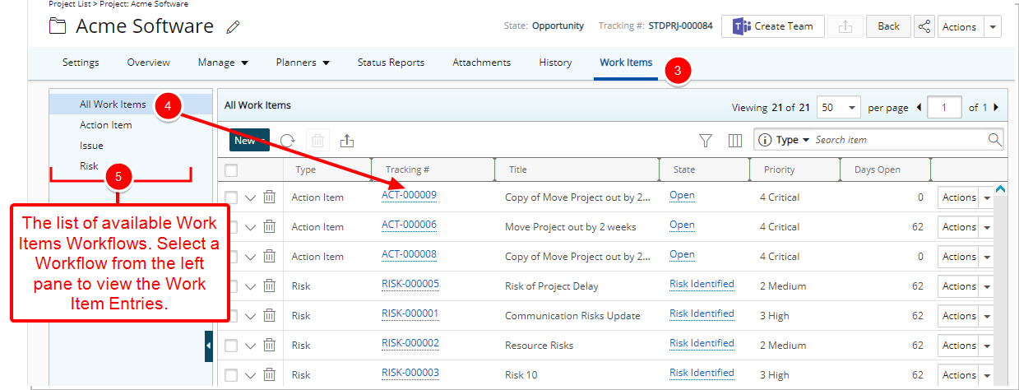Switch to the Overview tab
The image size is (1019, 390).
point(148,63)
